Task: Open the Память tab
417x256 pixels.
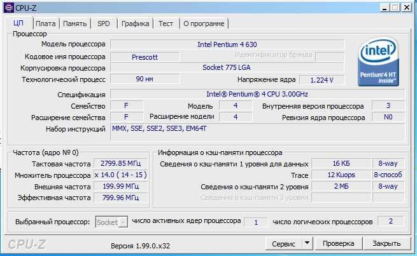Action: pos(74,24)
